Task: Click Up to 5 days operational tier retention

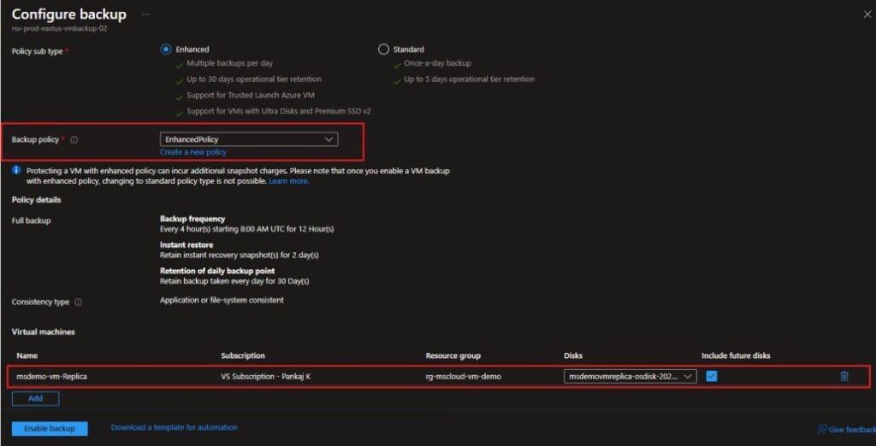Action: (470, 79)
